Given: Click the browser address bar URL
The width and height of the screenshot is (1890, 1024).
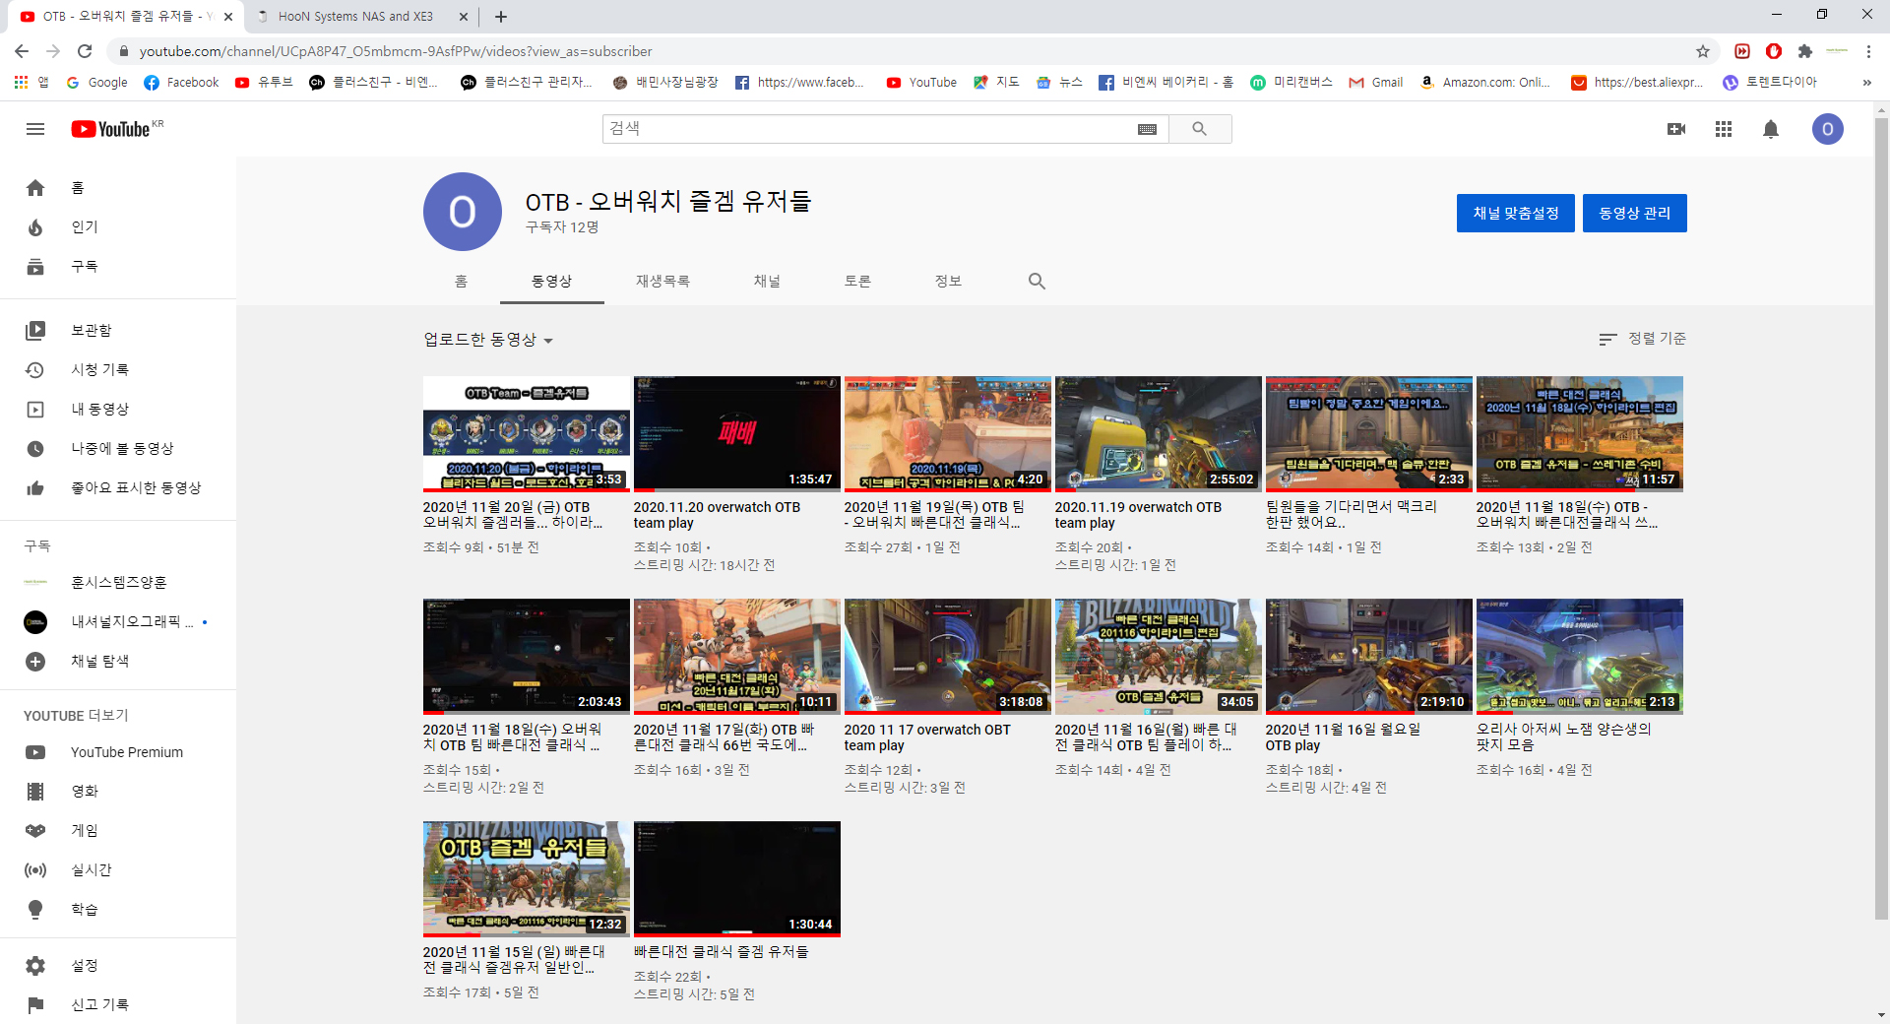Looking at the screenshot, I should (396, 51).
